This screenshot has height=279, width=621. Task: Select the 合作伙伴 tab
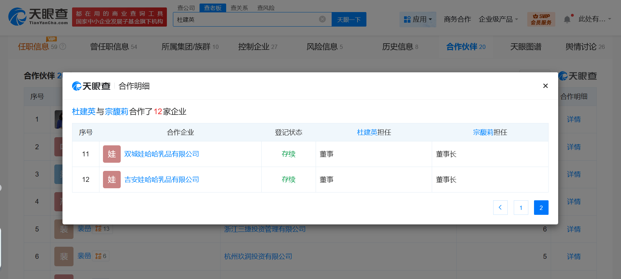click(465, 46)
